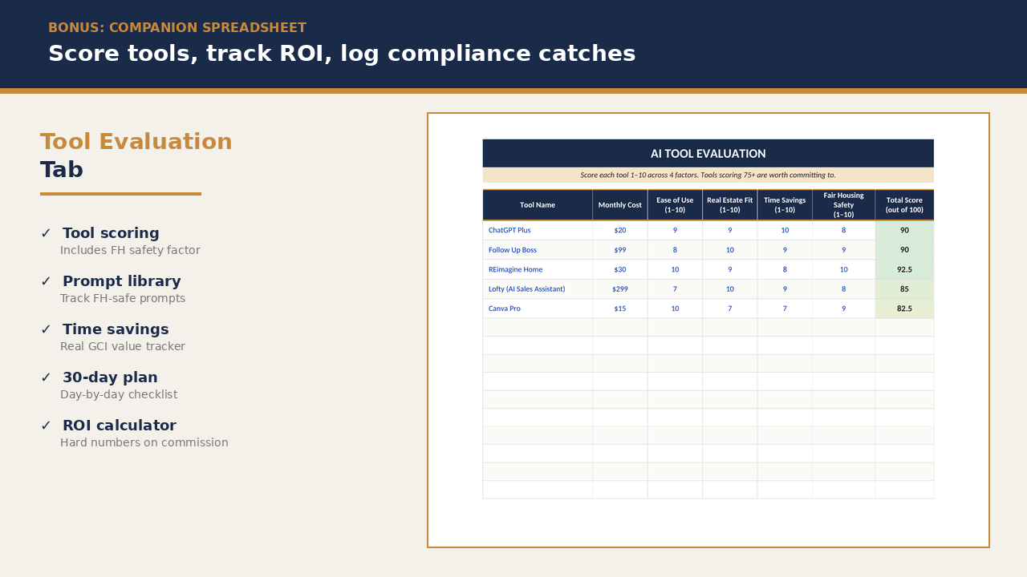Click the Ease of Use column header
Image resolution: width=1027 pixels, height=577 pixels.
[x=675, y=205]
